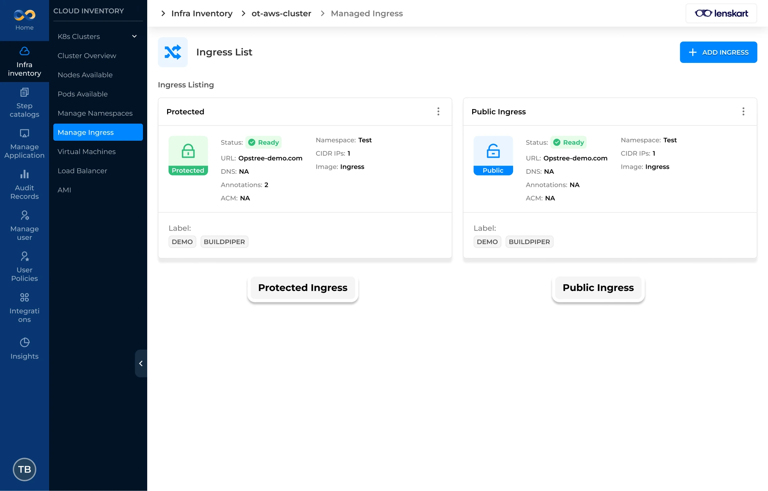The image size is (768, 491).
Task: Click BUILDPIPER label in Protected card
Action: pos(224,242)
